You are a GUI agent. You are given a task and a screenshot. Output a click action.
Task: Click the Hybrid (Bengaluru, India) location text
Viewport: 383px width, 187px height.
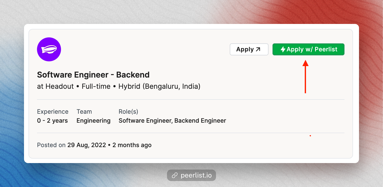[159, 87]
